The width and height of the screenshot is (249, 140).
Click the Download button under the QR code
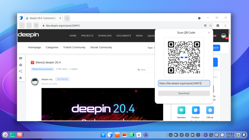click(x=184, y=93)
